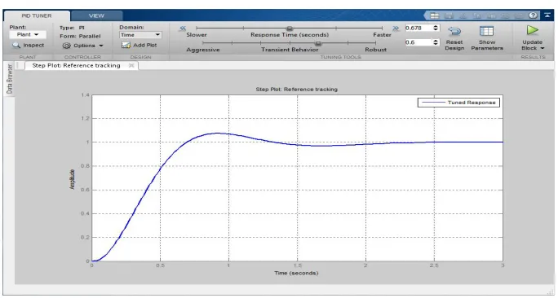Screen dimensions: 558x298
Task: Click the Transient Behavior value field 0.6
Action: [x=418, y=42]
